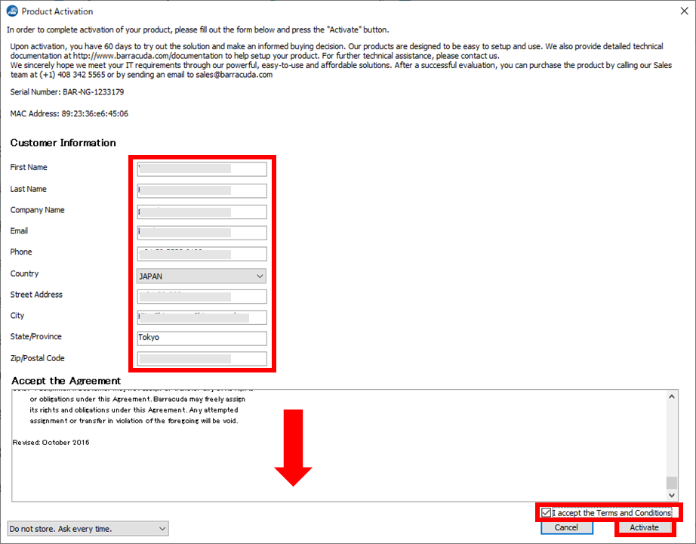Click the MAC Address 89:23:36:e6:45:06 text
This screenshot has width=696, height=544.
coord(69,114)
